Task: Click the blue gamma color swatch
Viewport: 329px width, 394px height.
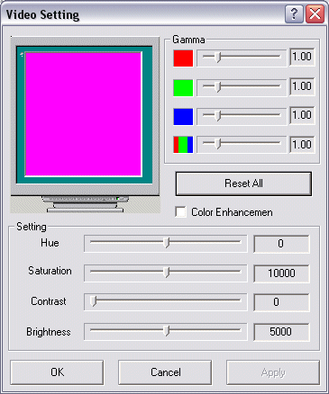Action: (183, 117)
